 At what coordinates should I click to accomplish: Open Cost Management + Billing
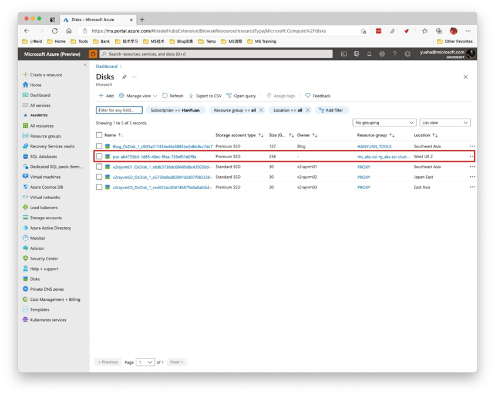click(55, 300)
